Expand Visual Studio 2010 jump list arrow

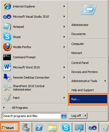[64, 17]
